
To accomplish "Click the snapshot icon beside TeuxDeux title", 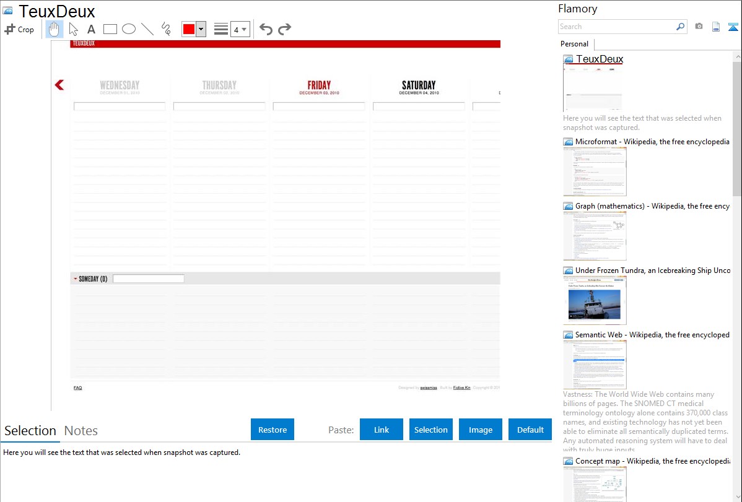I will pyautogui.click(x=7, y=11).
